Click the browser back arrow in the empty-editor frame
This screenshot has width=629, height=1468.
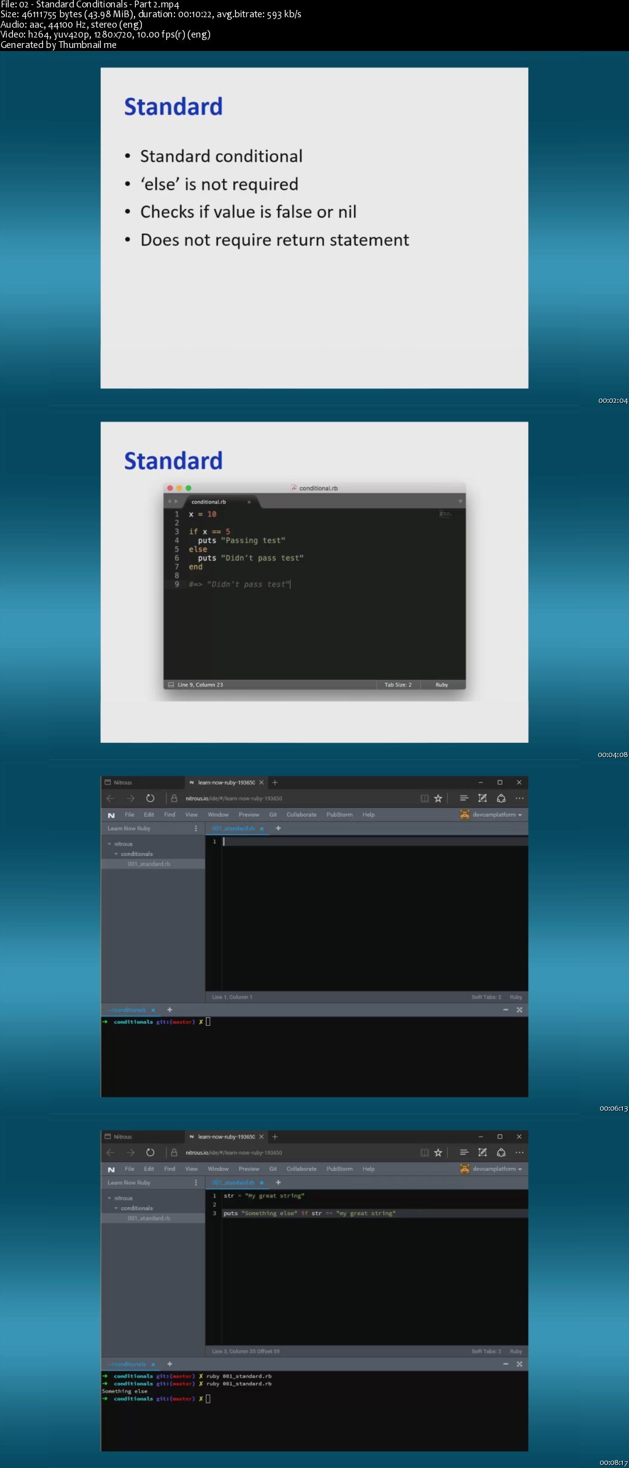[x=111, y=798]
